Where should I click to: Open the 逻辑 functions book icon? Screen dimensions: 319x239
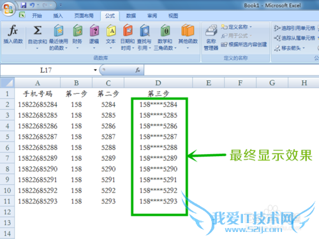94,30
